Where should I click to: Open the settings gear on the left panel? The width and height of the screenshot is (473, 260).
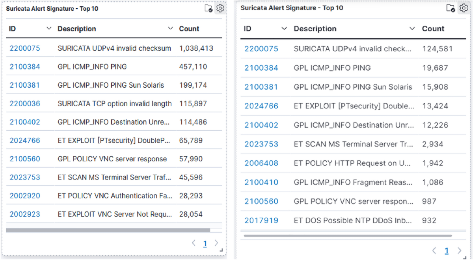220,8
